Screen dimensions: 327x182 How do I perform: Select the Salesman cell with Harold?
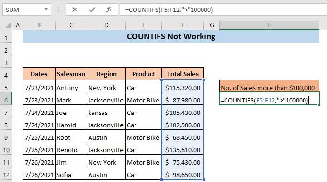[71, 125]
